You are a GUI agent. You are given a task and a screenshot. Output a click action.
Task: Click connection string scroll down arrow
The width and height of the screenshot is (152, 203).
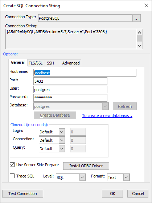coord(139,46)
